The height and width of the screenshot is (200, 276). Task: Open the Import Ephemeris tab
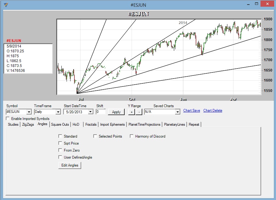point(112,125)
